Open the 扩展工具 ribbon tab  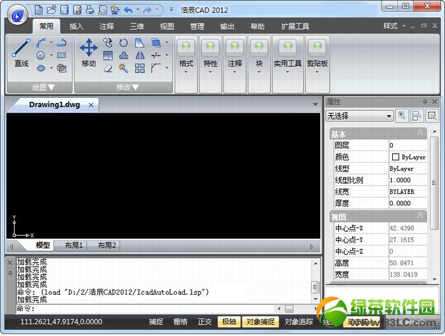click(295, 27)
